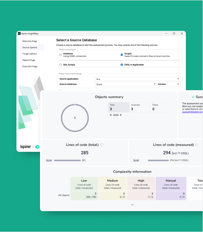Viewport: 203px width, 232px height.
Task: Click the Script link in Objects summary legend
Action: tap(116, 115)
